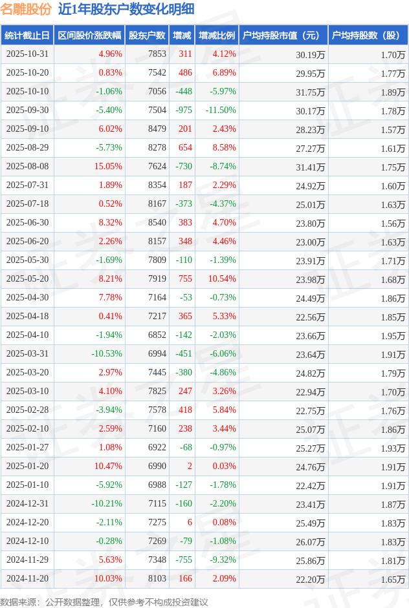Click the 户均持股数（股） column header

367,36
